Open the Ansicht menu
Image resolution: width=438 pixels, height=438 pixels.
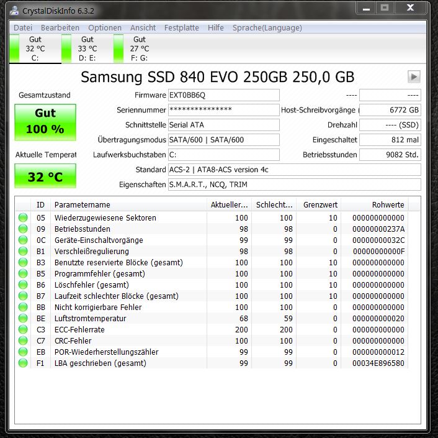[143, 28]
